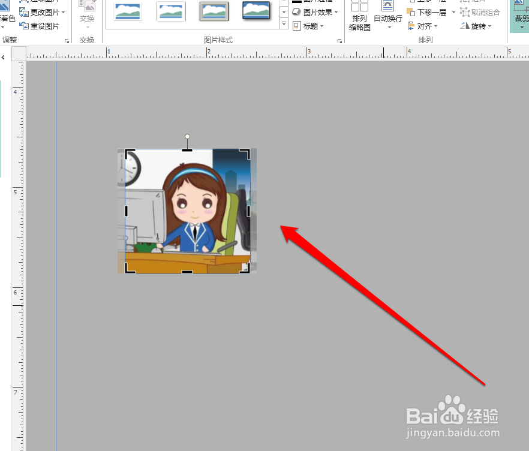This screenshot has width=529, height=451.
Task: Expand the full picture styles gallery
Action: pos(284,23)
